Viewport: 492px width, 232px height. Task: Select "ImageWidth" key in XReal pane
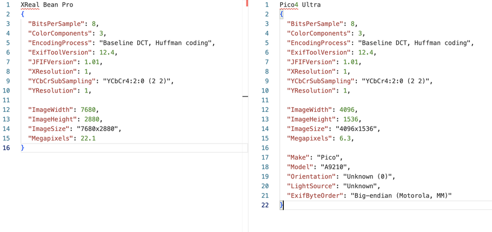[52, 110]
